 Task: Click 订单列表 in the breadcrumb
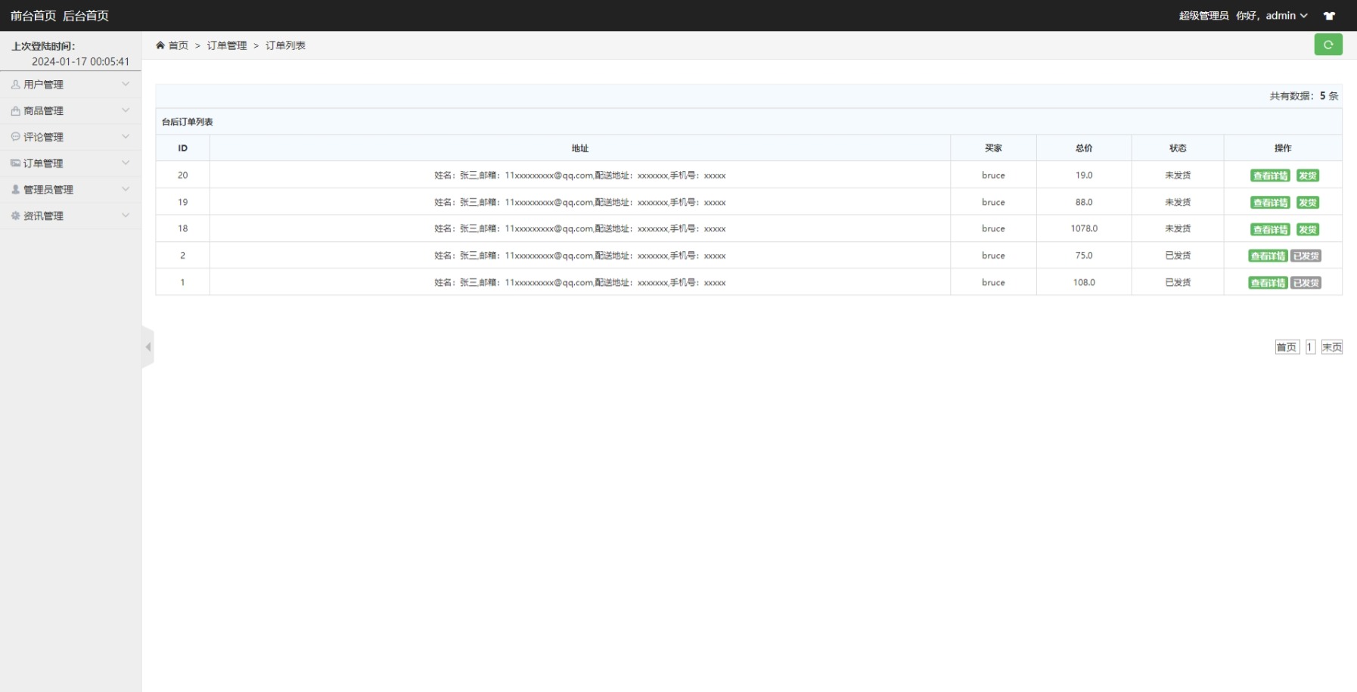click(x=285, y=45)
